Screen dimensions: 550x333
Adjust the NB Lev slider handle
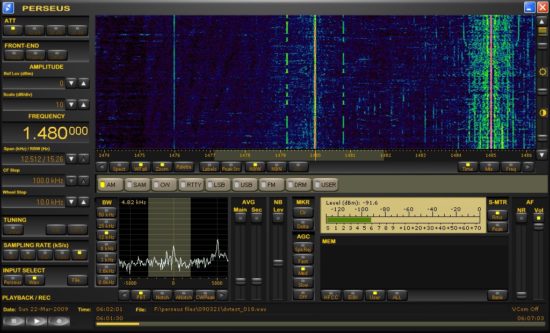click(278, 263)
